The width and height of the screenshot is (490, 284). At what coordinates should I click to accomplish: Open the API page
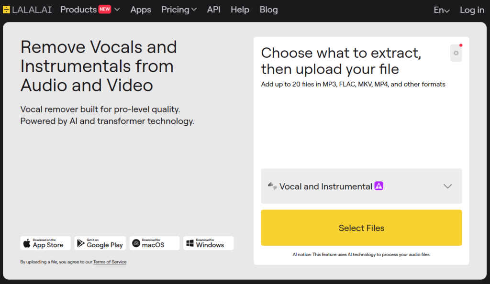tap(214, 10)
